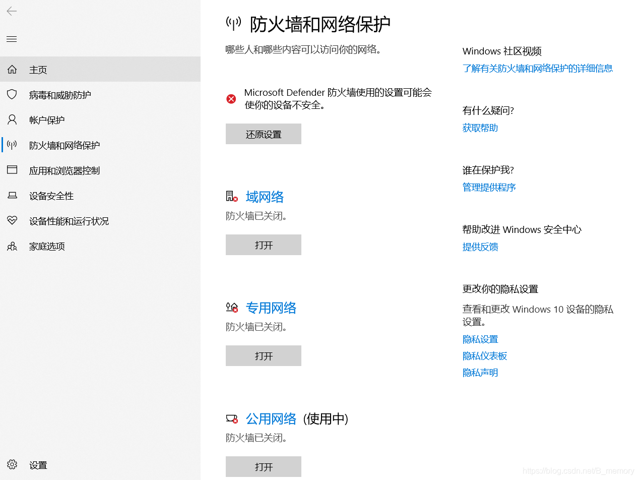The height and width of the screenshot is (480, 639).
Task: Click 防火墙已关闭 status under 公用网络
Action: 257,438
